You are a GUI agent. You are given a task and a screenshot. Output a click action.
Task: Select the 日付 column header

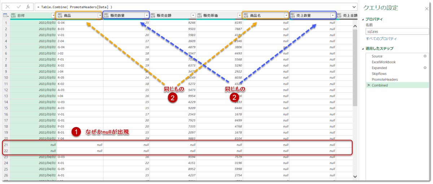point(33,15)
